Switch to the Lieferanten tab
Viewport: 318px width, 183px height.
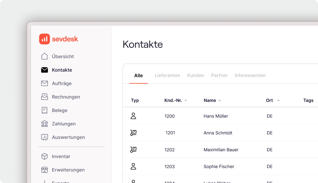pos(167,75)
